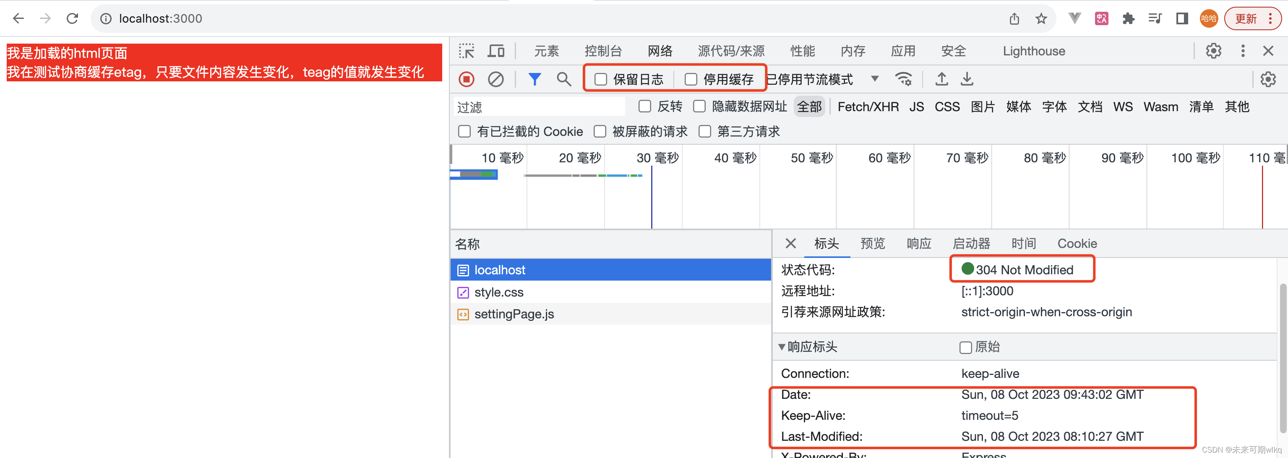Open the 性能 tab
Viewport: 1288px width, 458px height.
tap(803, 51)
